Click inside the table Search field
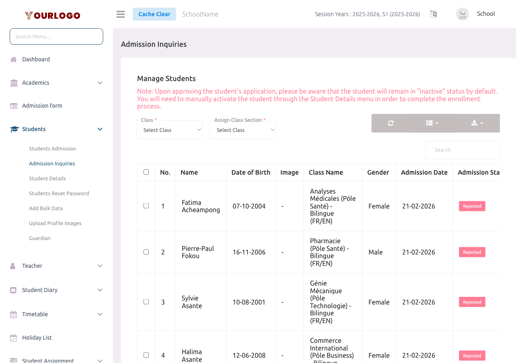Viewport: 516px width, 363px height. (462, 149)
